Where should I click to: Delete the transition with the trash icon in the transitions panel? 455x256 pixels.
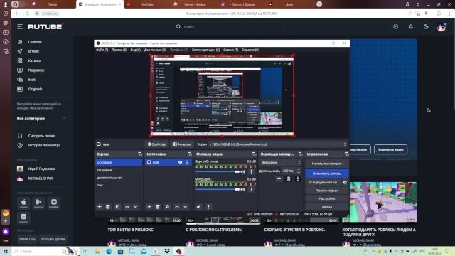(288, 178)
